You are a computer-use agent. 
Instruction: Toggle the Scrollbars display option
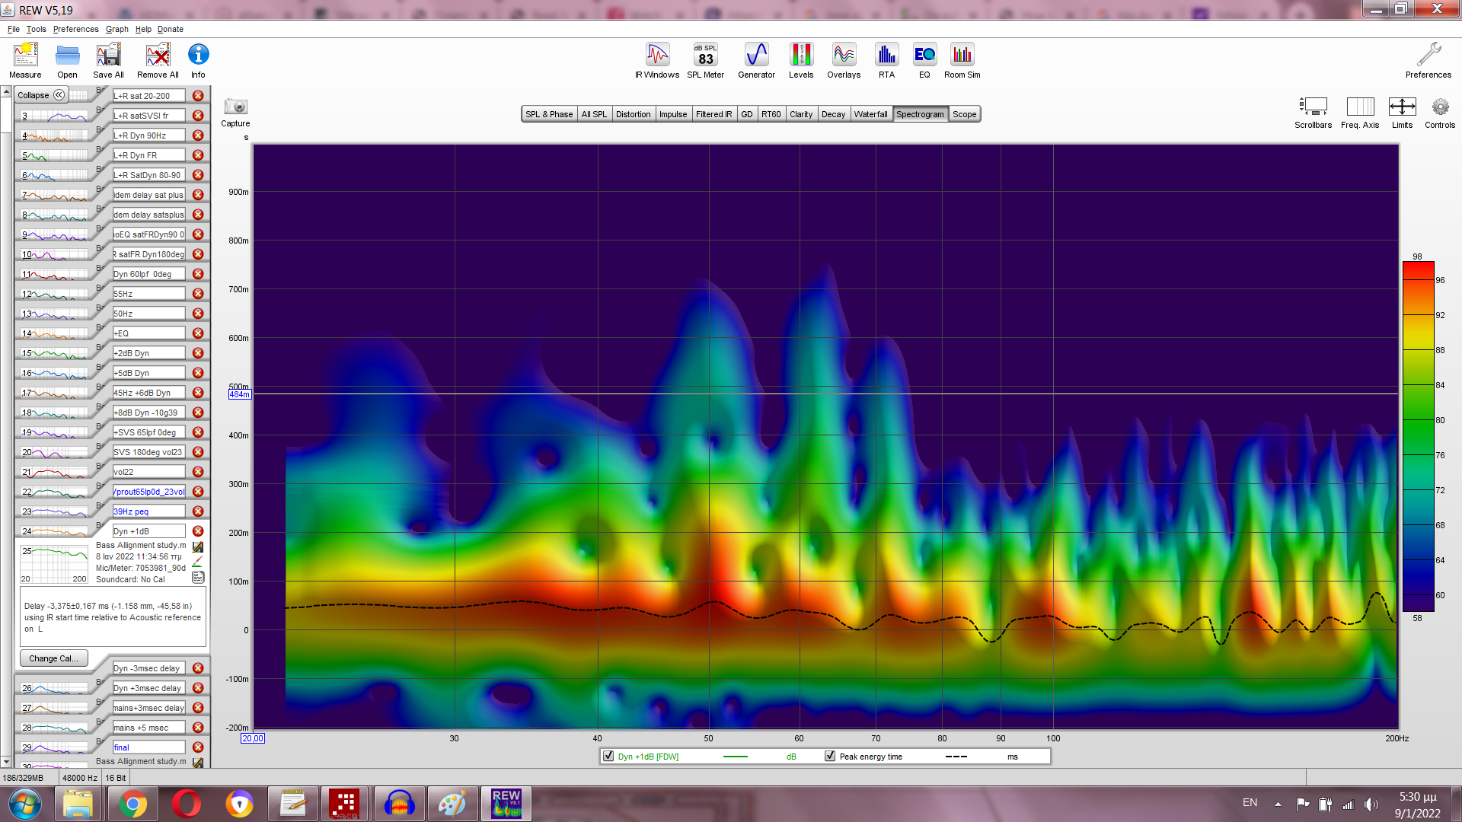tap(1313, 107)
